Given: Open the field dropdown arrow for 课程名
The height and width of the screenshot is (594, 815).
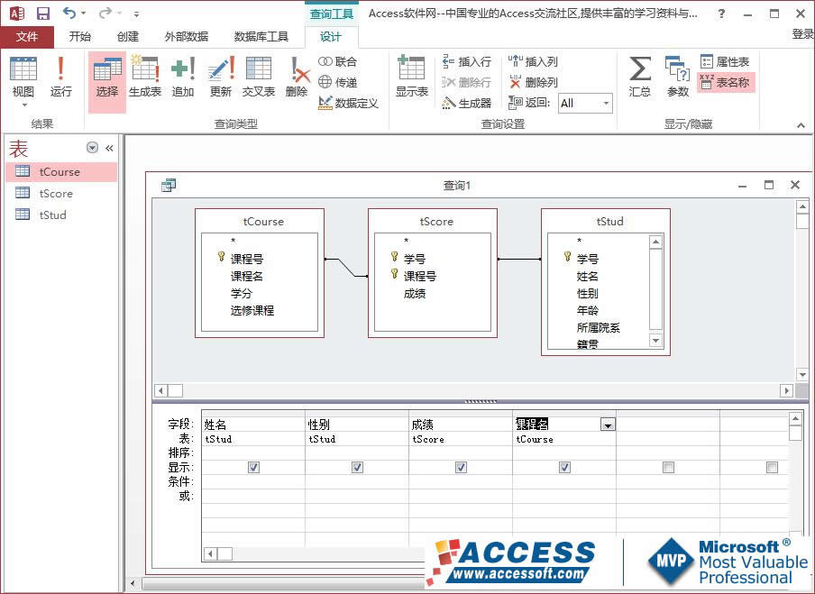Looking at the screenshot, I should [608, 425].
